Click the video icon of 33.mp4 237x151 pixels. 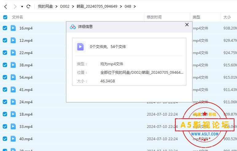(13, 126)
